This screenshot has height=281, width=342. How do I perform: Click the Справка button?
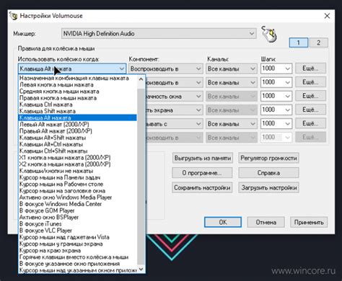(x=268, y=173)
